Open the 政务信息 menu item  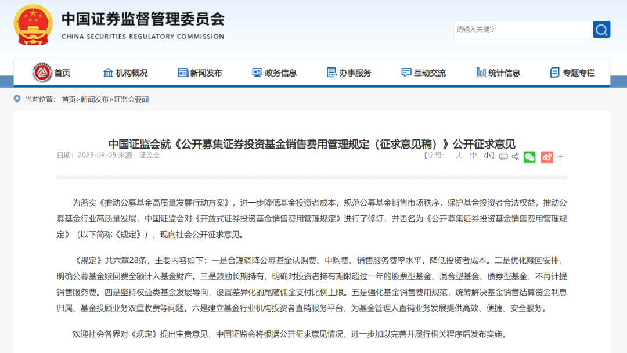(281, 73)
